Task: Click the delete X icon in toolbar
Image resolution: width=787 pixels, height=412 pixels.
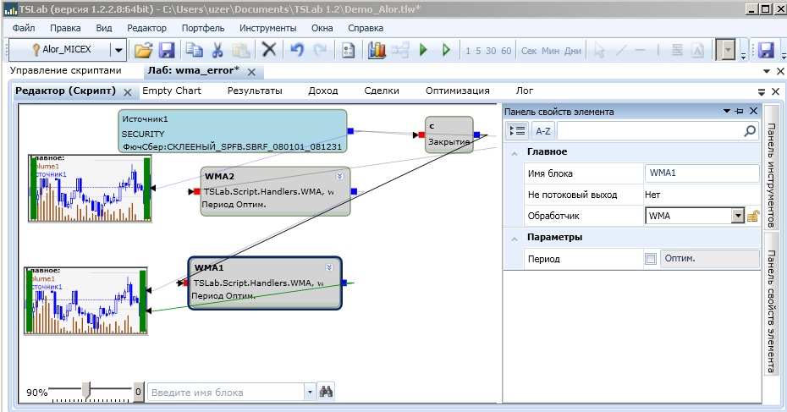Action: [269, 50]
